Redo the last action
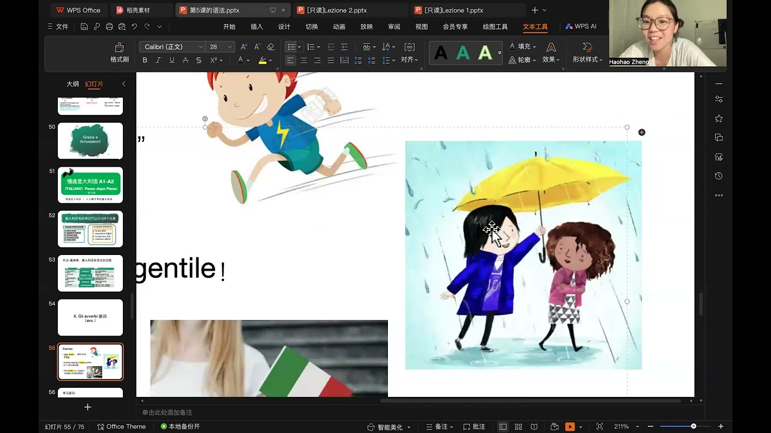The width and height of the screenshot is (771, 433). (x=147, y=26)
